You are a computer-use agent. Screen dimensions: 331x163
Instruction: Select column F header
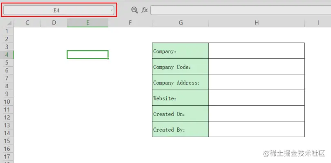pos(130,23)
